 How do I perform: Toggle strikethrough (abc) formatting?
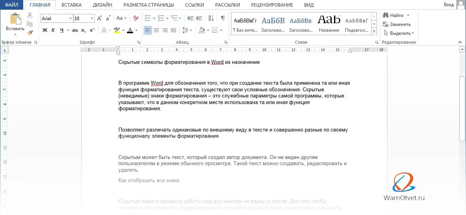[x=75, y=30]
